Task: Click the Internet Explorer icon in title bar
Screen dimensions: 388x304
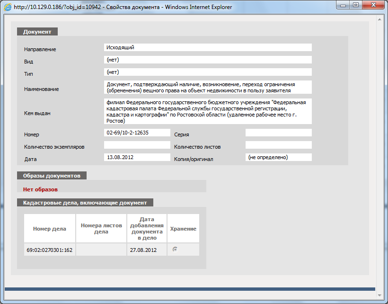Action: 8,7
